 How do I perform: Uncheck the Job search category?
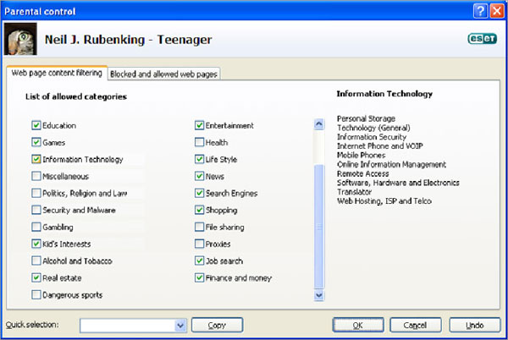(199, 260)
